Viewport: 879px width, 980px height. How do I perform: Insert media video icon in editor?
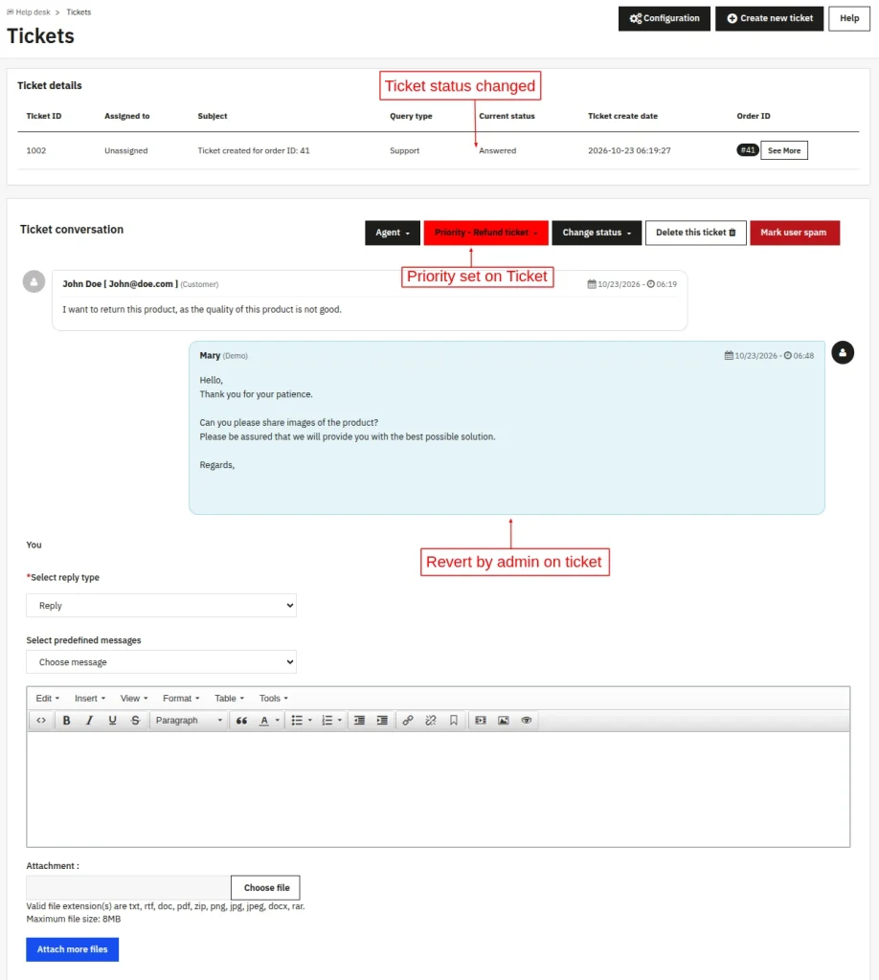coord(480,720)
